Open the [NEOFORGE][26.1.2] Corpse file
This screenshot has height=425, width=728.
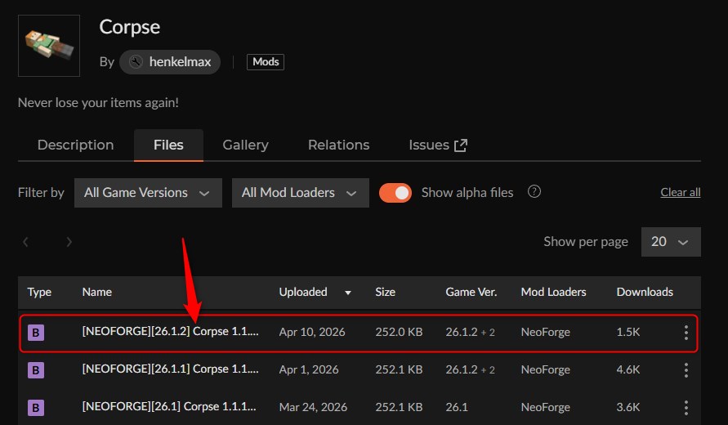pyautogui.click(x=170, y=332)
